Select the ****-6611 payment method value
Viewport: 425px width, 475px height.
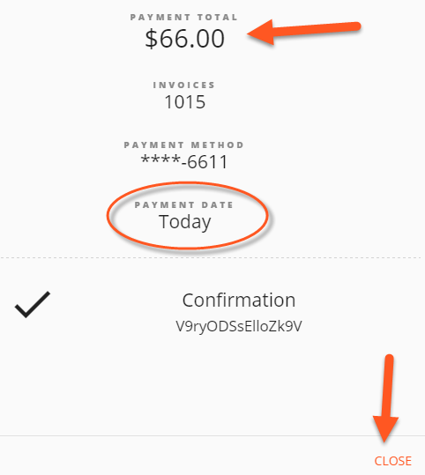(x=184, y=162)
